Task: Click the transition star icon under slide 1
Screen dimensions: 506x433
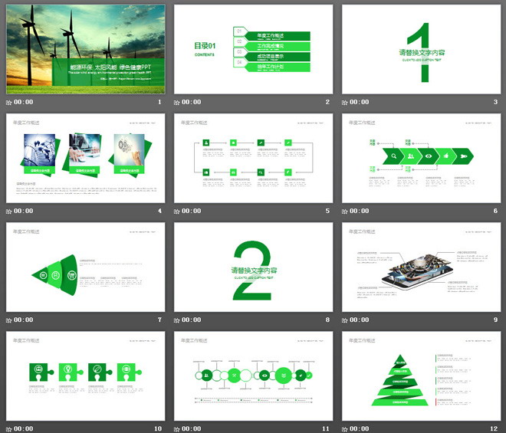Action: pyautogui.click(x=9, y=102)
